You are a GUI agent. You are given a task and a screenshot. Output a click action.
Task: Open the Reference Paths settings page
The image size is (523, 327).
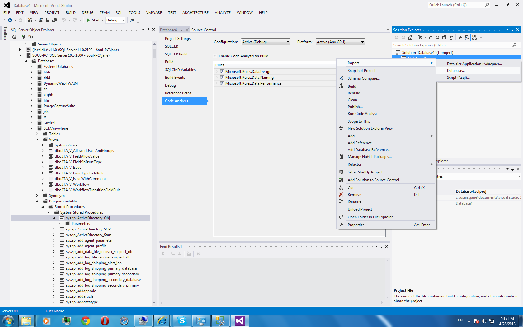tap(178, 93)
